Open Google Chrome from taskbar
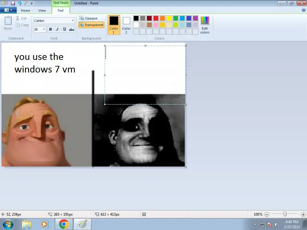 (x=64, y=224)
